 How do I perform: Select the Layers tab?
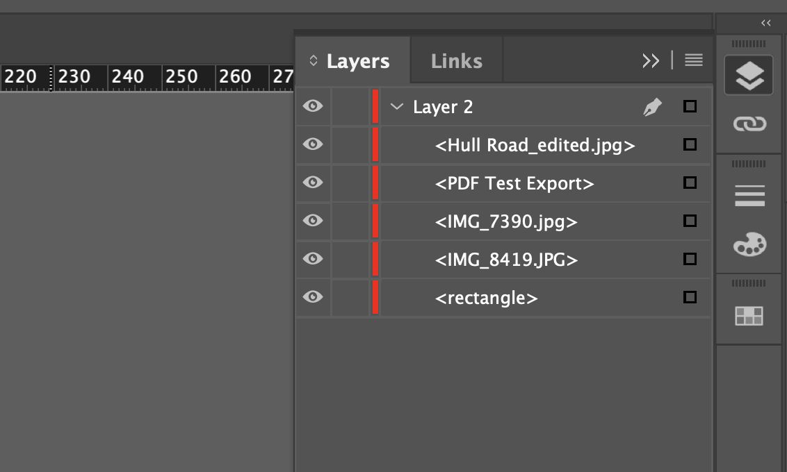tap(357, 60)
